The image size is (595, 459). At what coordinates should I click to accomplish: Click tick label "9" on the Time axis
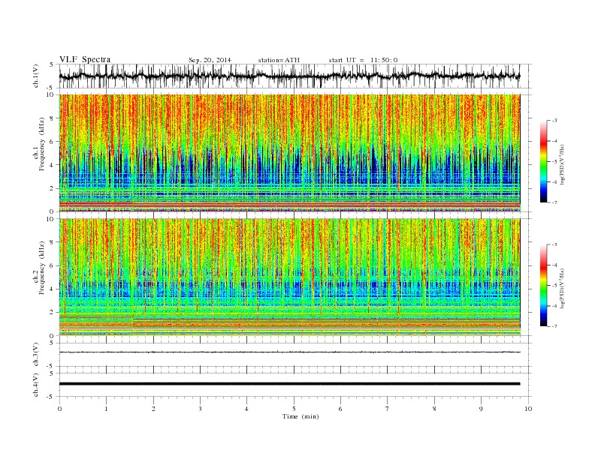[x=481, y=409]
